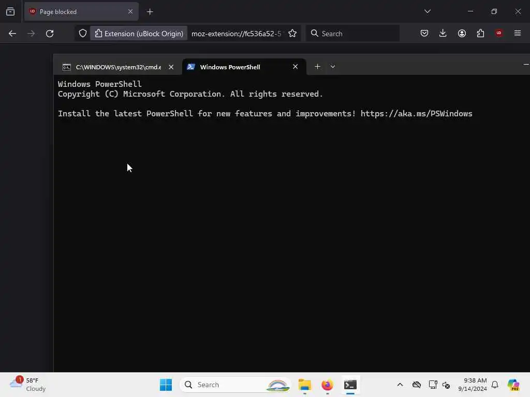Open the network display tray icon
This screenshot has height=397, width=530.
coord(433,385)
